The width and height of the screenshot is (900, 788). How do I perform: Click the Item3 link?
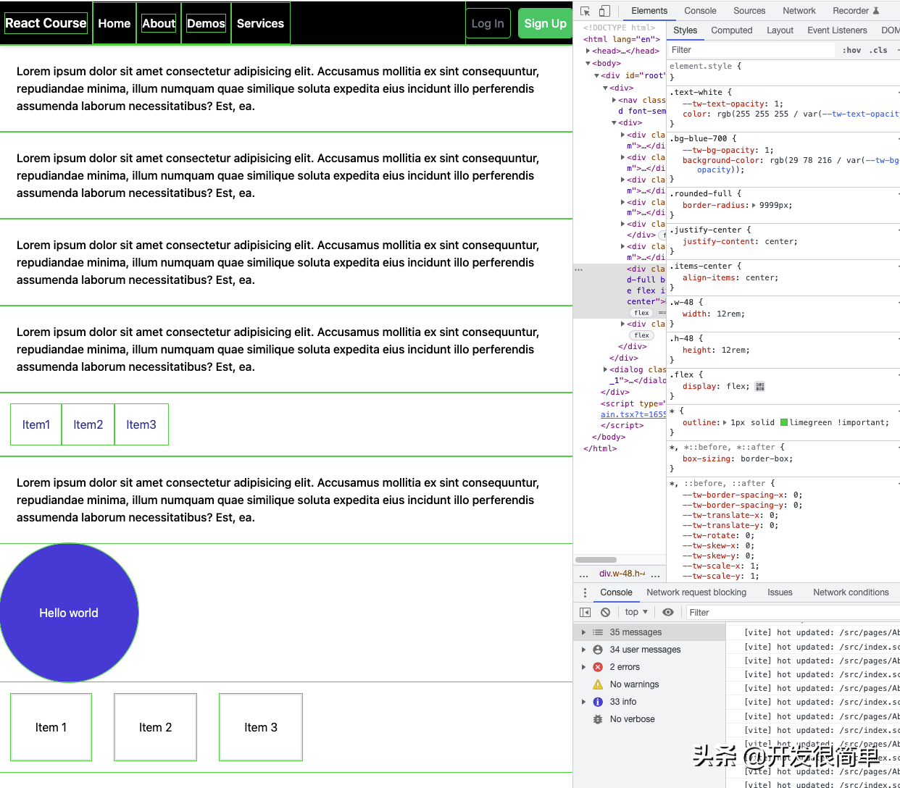pyautogui.click(x=141, y=424)
